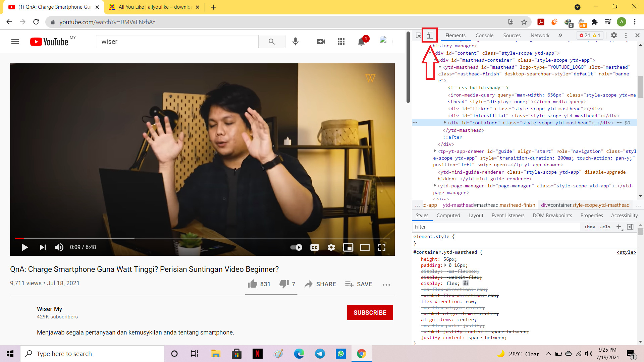This screenshot has height=362, width=644.
Task: Toggle closed captions on the video
Action: tap(315, 247)
